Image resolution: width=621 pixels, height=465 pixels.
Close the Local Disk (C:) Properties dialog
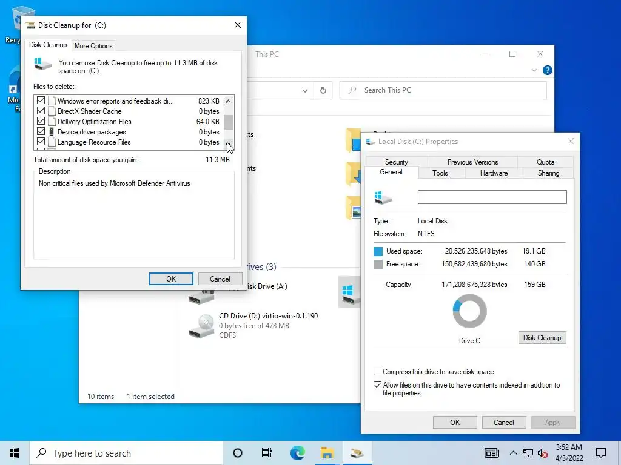(570, 141)
